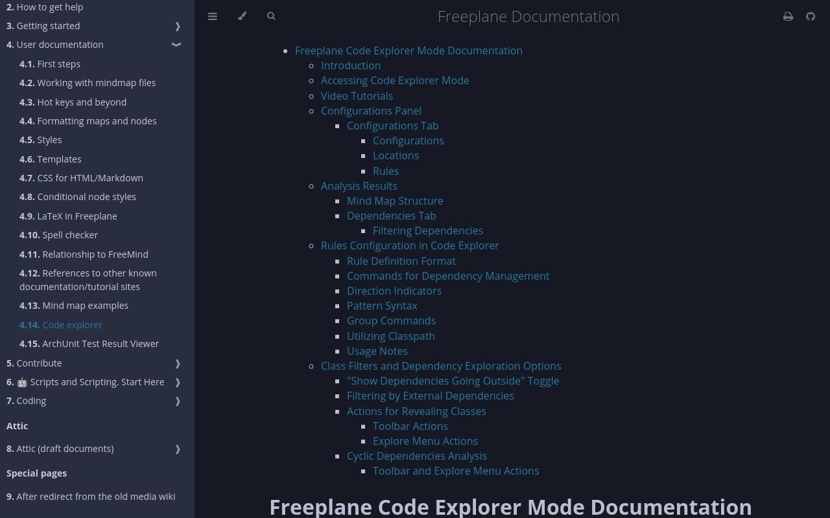This screenshot has height=518, width=830.
Task: Go to Mind Map Structure link
Action: tap(395, 201)
